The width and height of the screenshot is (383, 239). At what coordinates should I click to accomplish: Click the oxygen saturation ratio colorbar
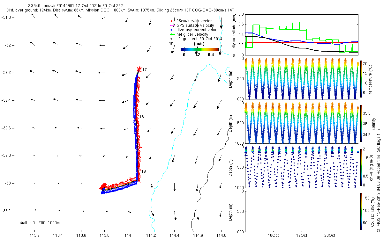pos(361,212)
